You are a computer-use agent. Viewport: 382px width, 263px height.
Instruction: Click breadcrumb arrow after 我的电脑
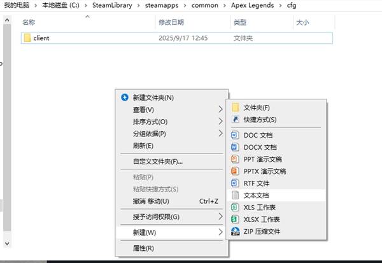(x=36, y=6)
